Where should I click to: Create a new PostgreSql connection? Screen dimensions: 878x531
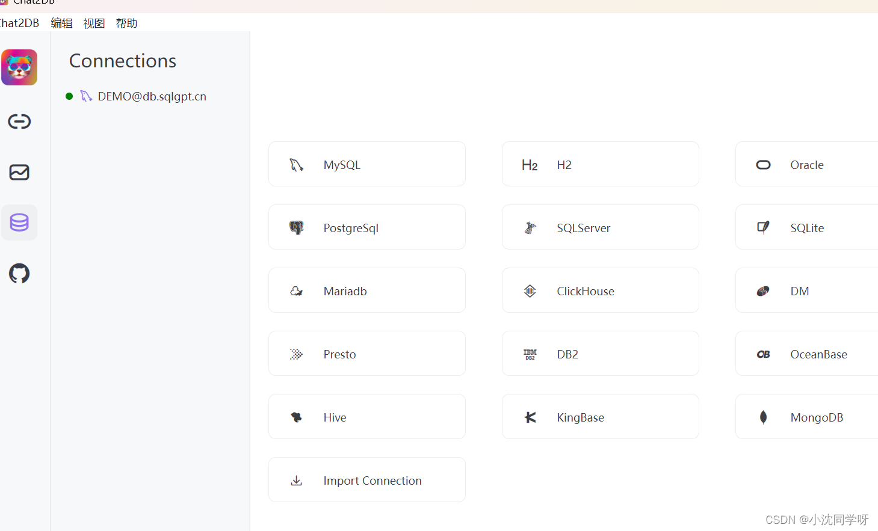coord(367,227)
